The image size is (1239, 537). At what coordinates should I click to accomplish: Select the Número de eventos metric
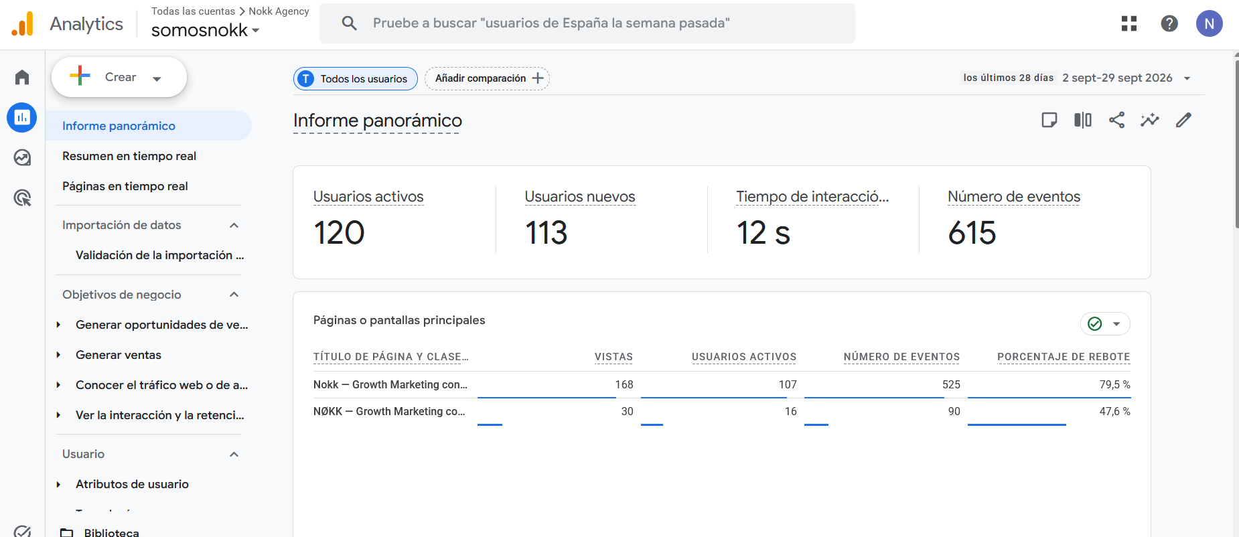pyautogui.click(x=1014, y=197)
